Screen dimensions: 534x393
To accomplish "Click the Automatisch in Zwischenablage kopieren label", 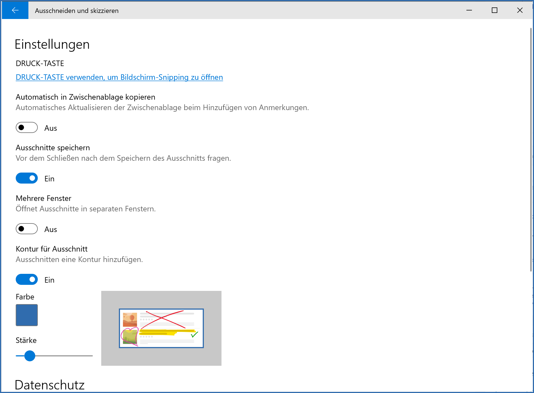I will pyautogui.click(x=86, y=97).
